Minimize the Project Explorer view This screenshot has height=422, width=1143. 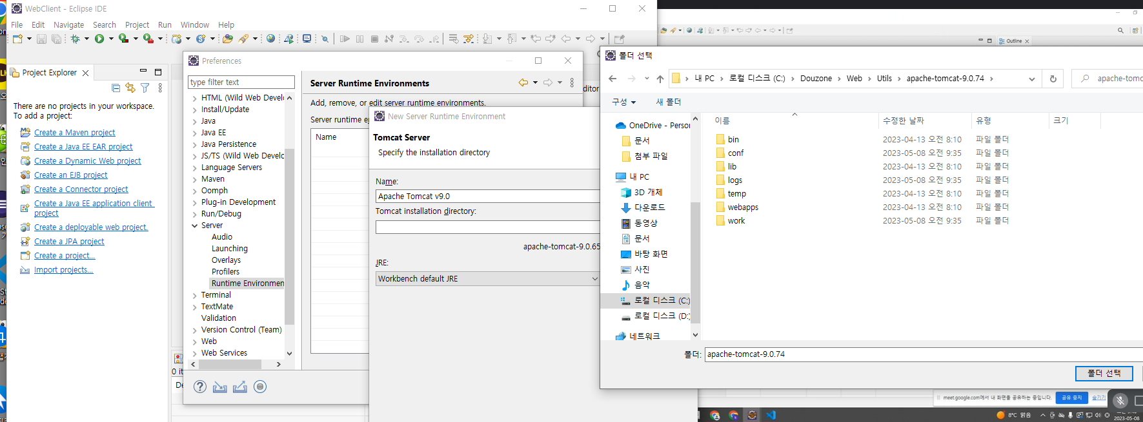[143, 72]
